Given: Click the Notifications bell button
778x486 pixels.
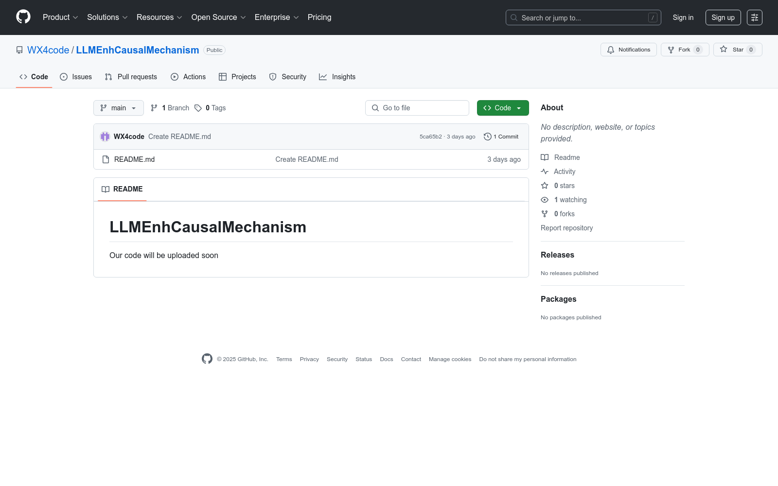Looking at the screenshot, I should pos(629,50).
